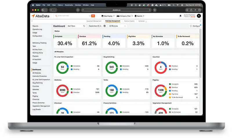Expand the Map Display dropdown
Viewport: 232px width, 138px height.
point(108,16)
